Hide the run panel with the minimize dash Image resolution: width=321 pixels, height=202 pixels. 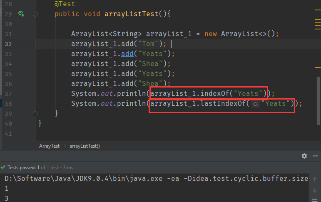click(x=315, y=156)
